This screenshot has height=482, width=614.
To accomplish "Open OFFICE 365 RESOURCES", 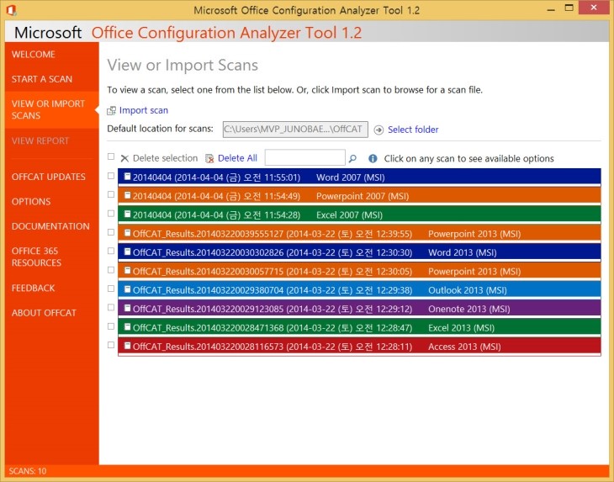I will pyautogui.click(x=36, y=257).
